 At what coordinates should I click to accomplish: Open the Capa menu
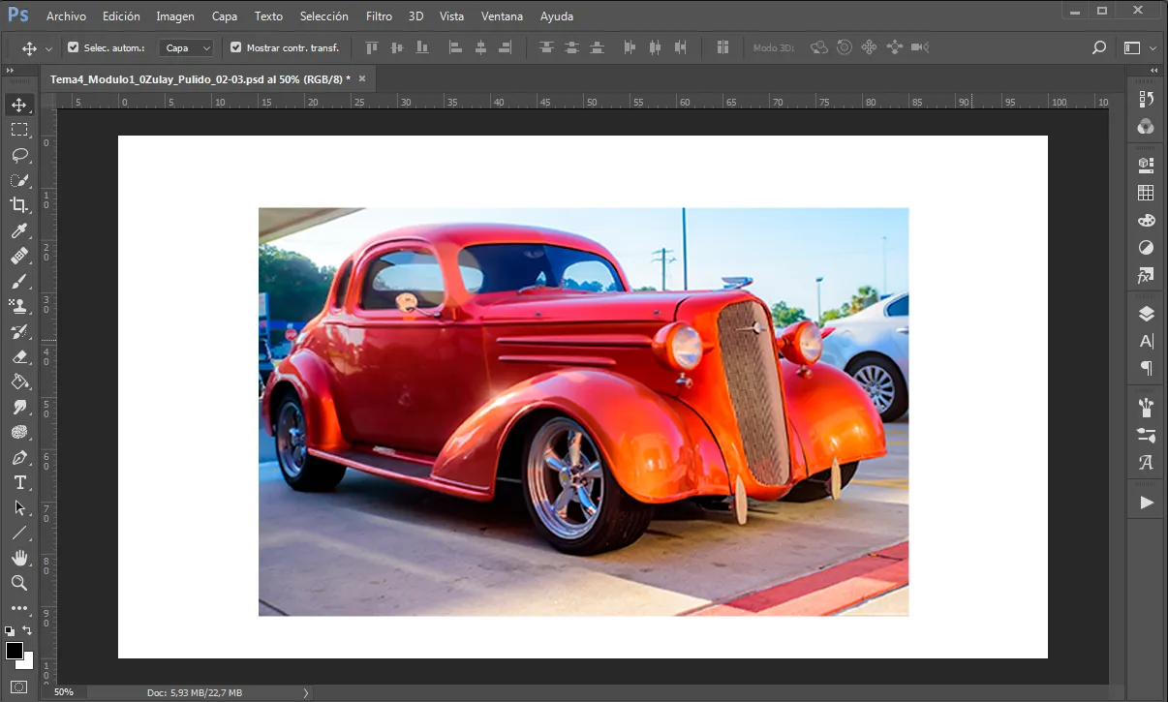coord(225,16)
